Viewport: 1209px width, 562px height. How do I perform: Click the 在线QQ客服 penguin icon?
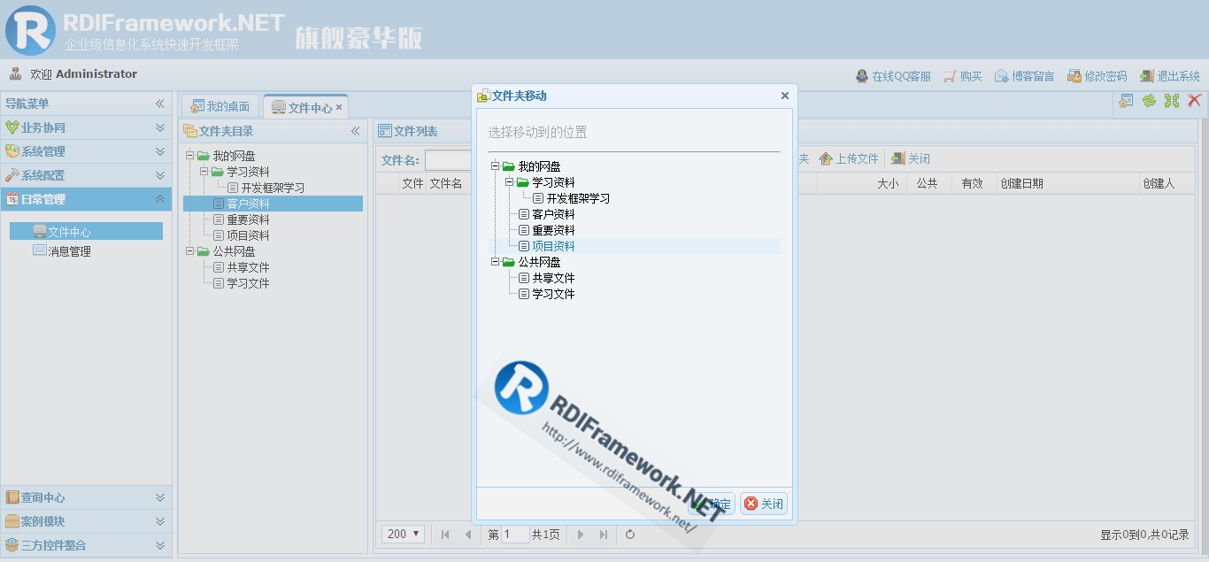(x=862, y=76)
